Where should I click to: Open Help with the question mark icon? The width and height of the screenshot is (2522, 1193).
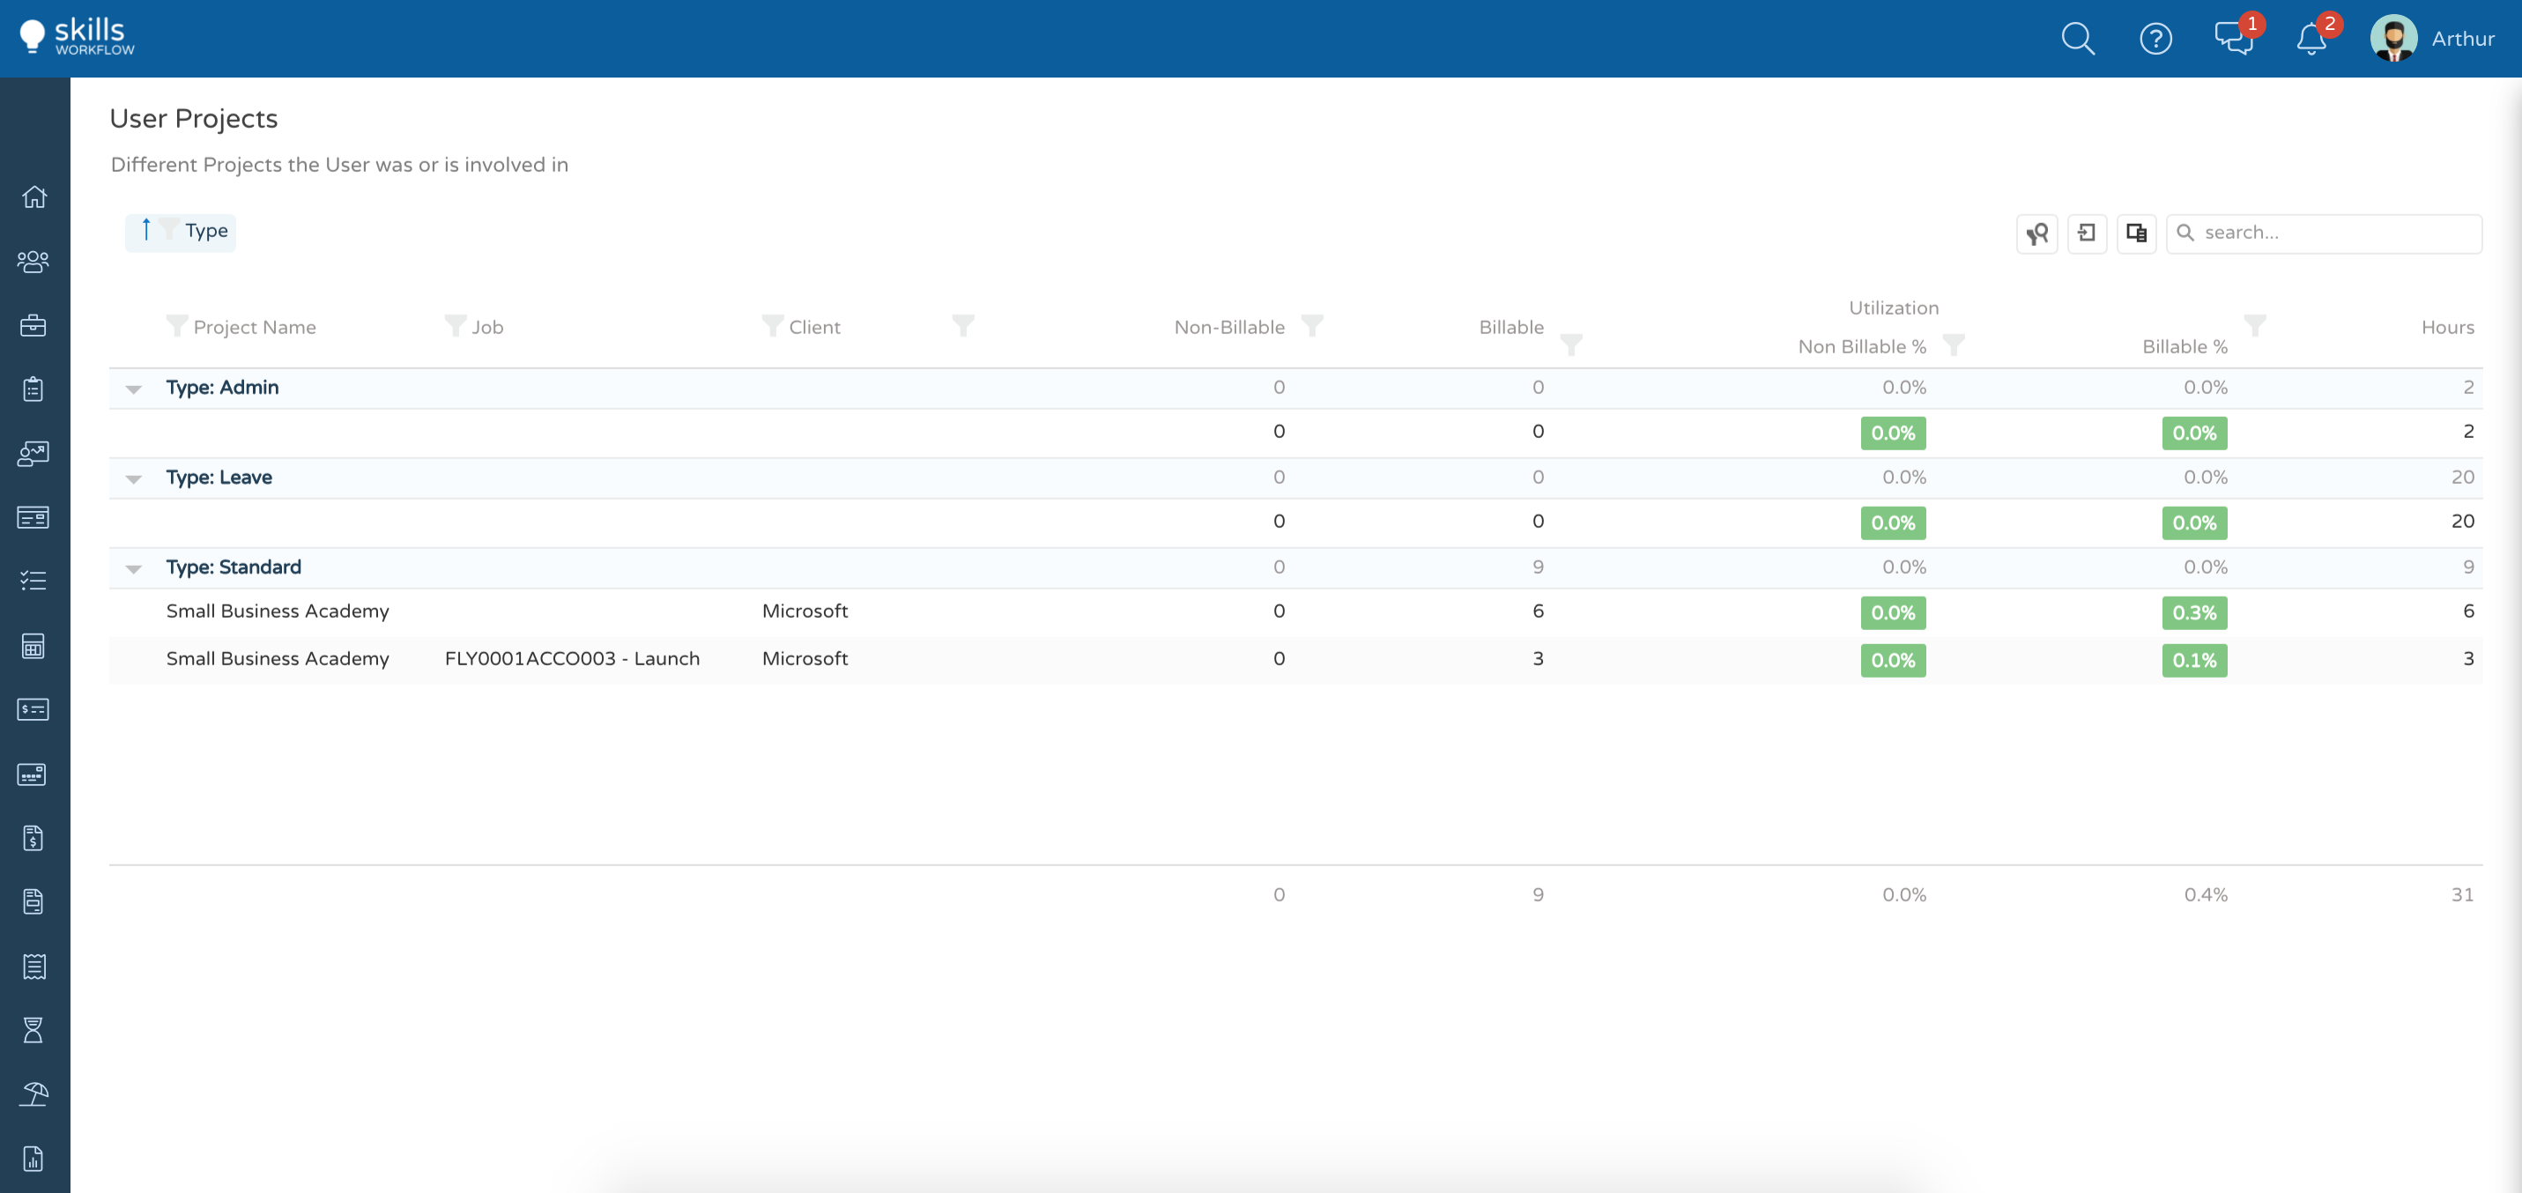tap(2155, 39)
